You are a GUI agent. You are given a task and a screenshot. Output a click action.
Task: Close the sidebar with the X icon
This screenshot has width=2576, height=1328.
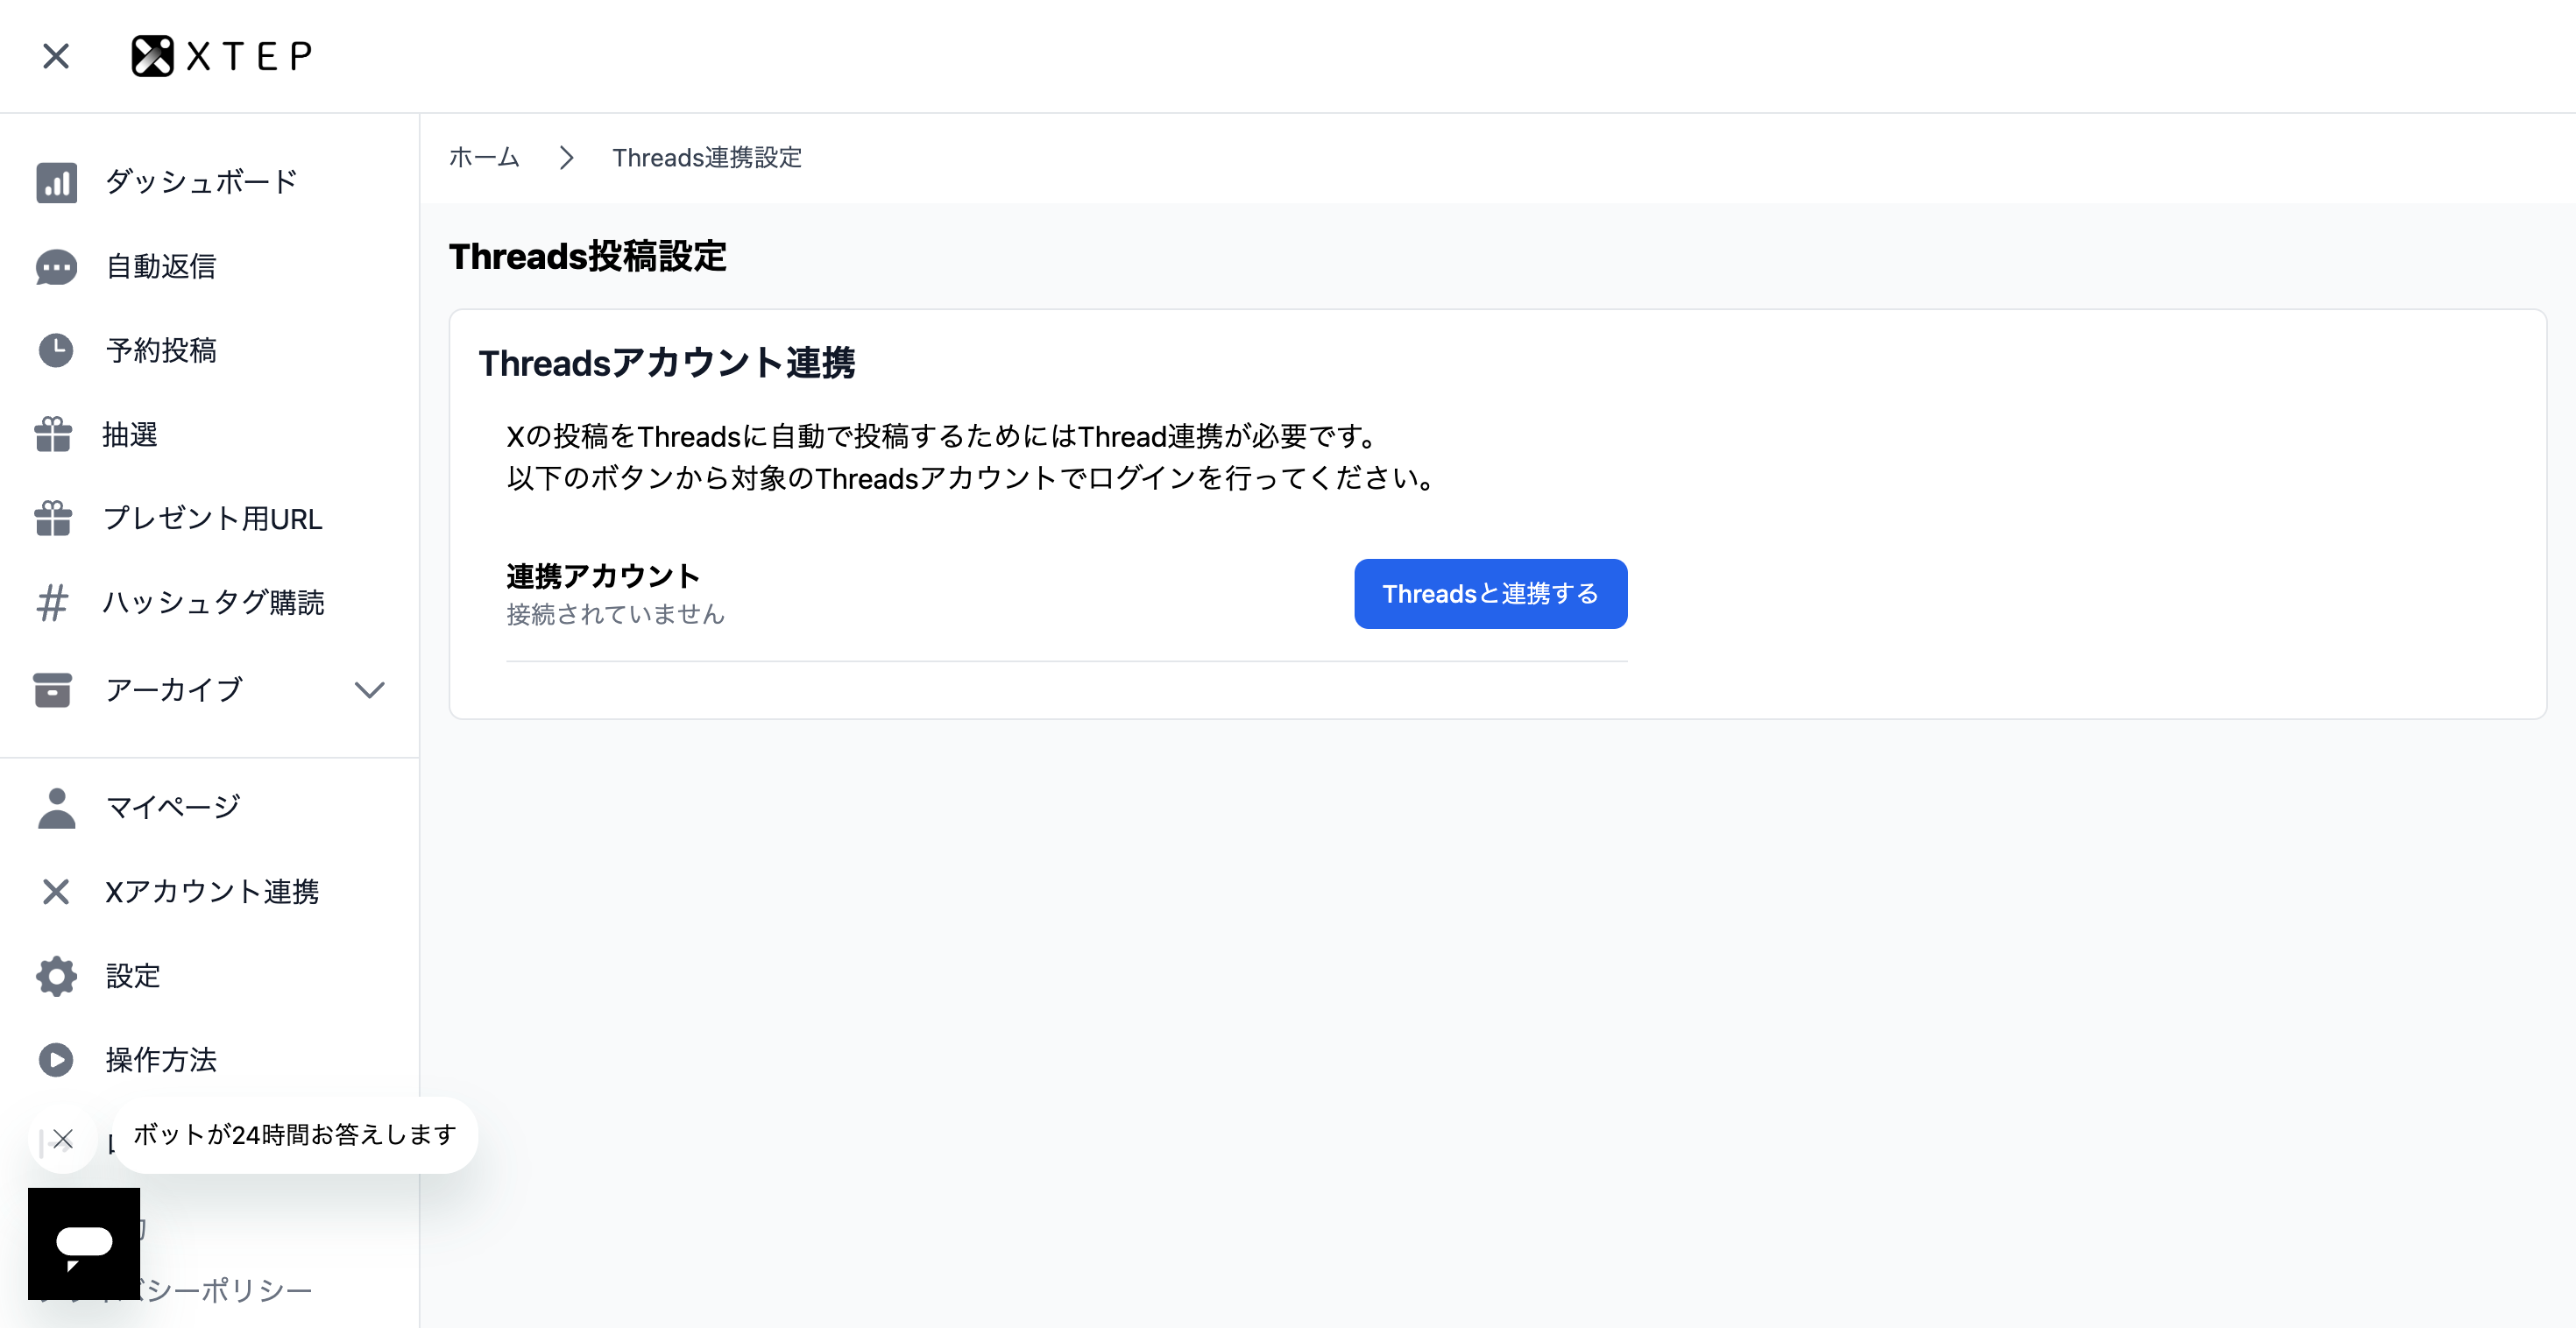(x=56, y=56)
